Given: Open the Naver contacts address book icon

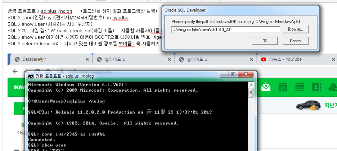Looking at the screenshot, I should [x=316, y=87].
